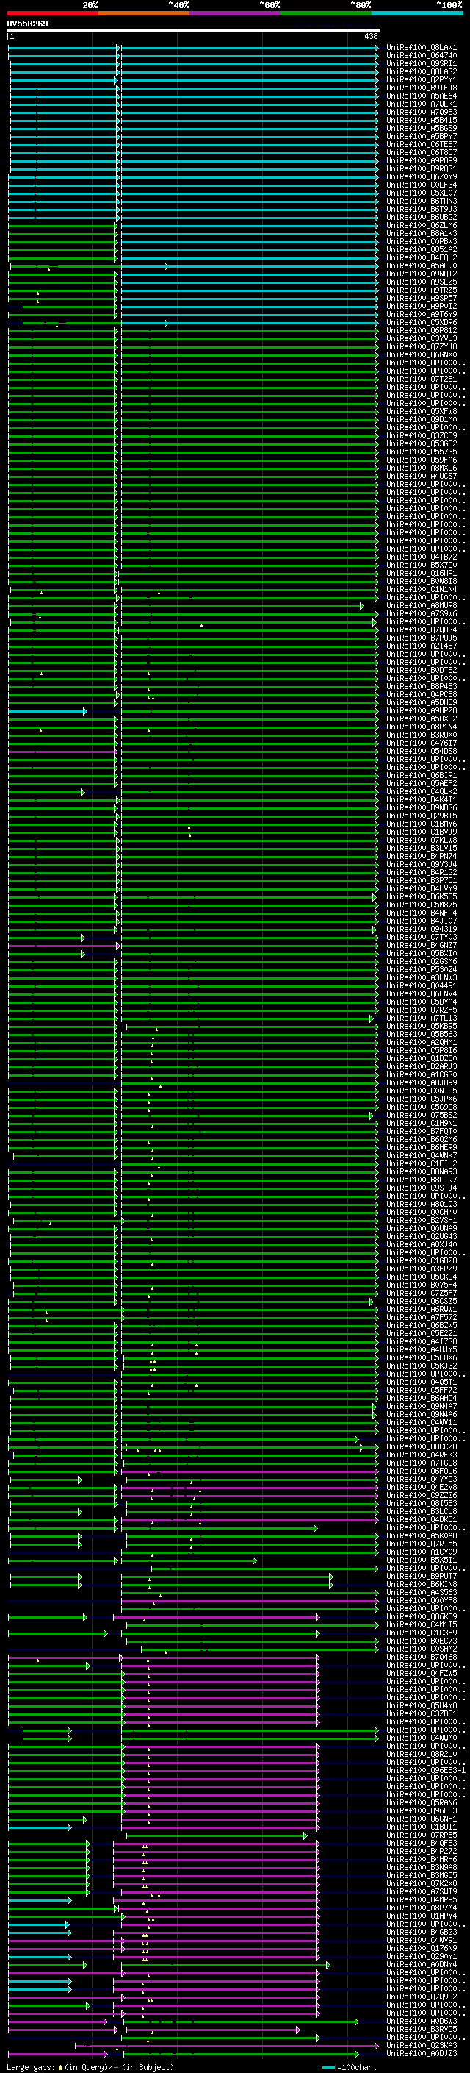The width and height of the screenshot is (470, 2073).
Task: Open hit UniRef100_Q9SRI1
Action: coord(421,63)
